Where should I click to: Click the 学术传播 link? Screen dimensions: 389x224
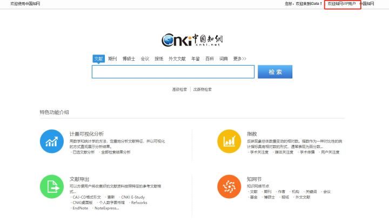coord(307,152)
